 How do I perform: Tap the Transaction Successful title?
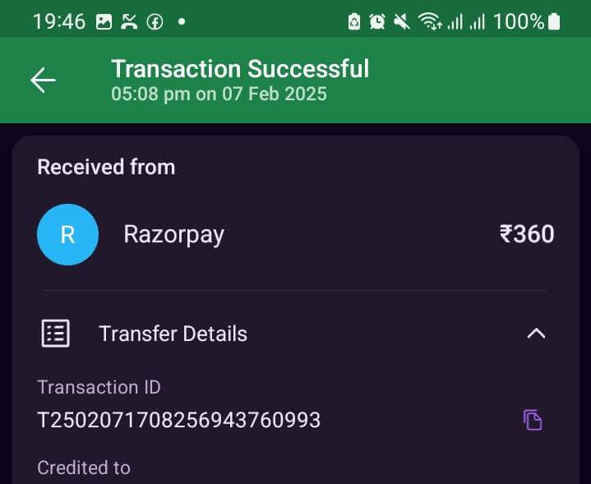click(240, 69)
